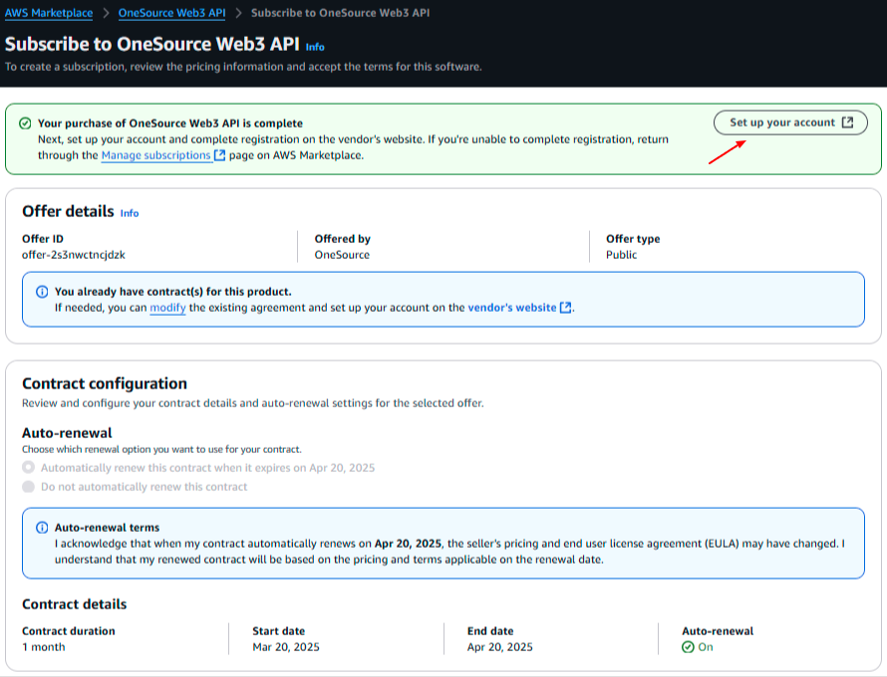
Task: Click the Offer ID label
Action: click(43, 239)
